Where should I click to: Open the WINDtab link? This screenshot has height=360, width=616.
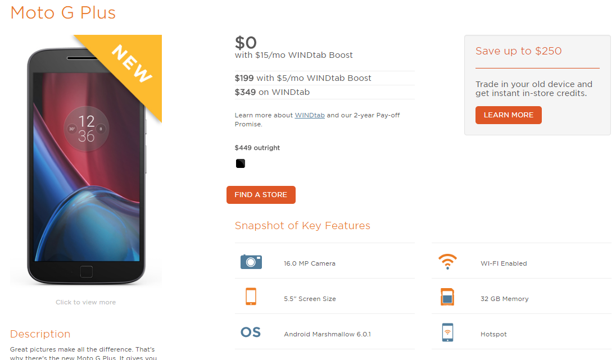pos(310,115)
